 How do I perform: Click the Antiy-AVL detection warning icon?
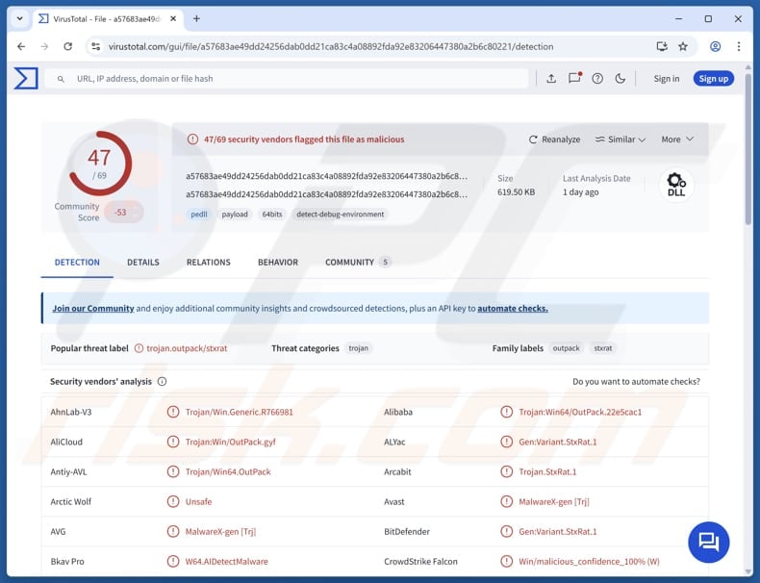[173, 471]
